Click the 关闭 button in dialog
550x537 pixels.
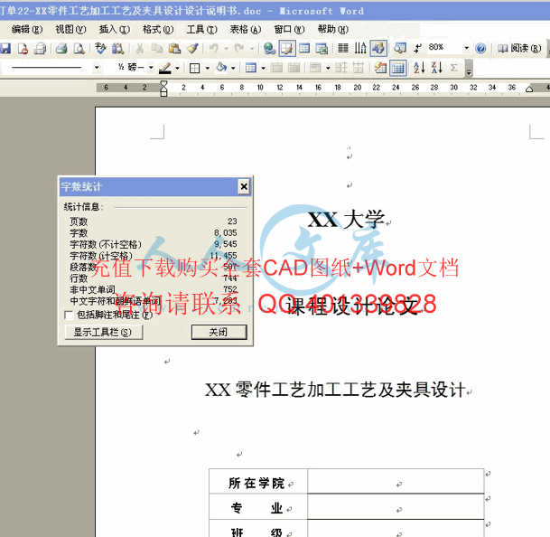coord(219,333)
